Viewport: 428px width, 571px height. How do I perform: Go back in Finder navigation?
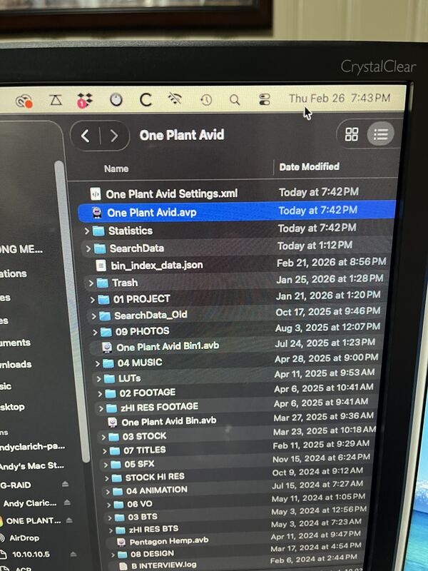coord(86,136)
